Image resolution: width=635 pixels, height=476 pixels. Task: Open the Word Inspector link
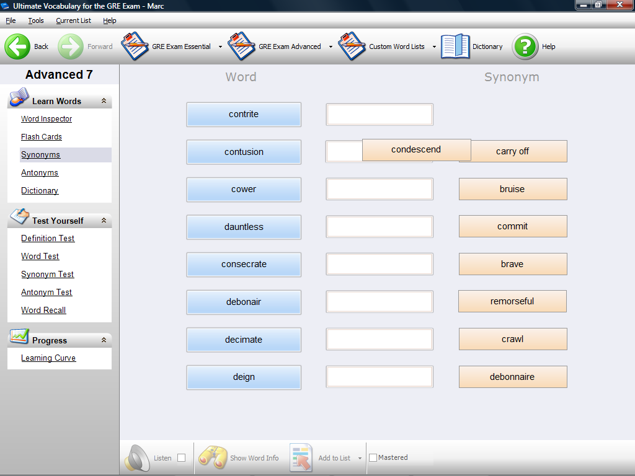click(47, 118)
